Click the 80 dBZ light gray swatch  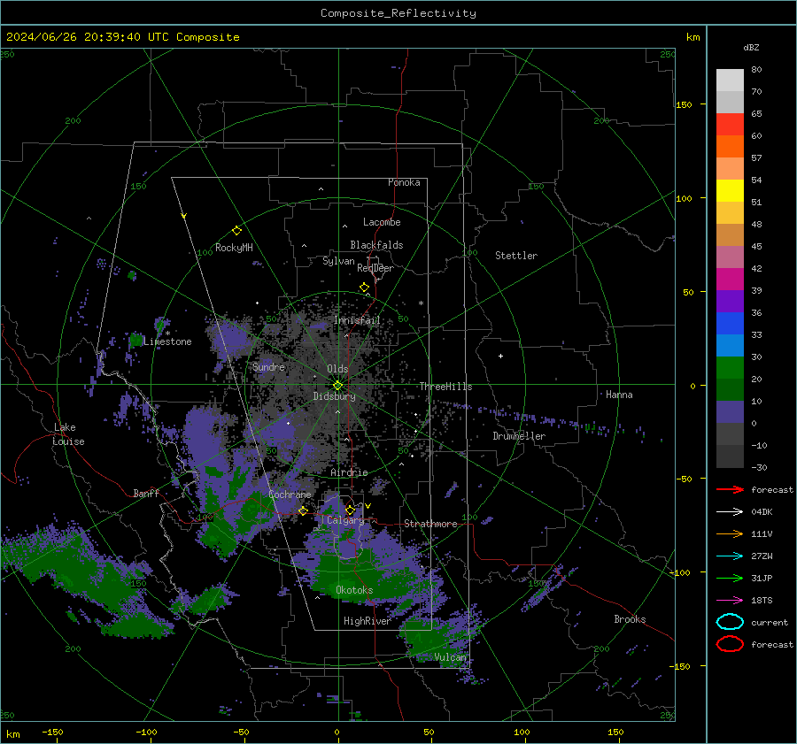tap(730, 81)
